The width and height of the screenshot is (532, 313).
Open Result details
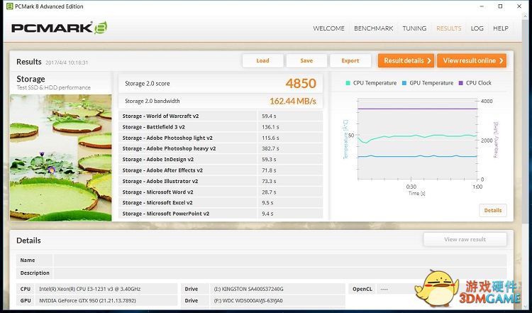pyautogui.click(x=406, y=61)
